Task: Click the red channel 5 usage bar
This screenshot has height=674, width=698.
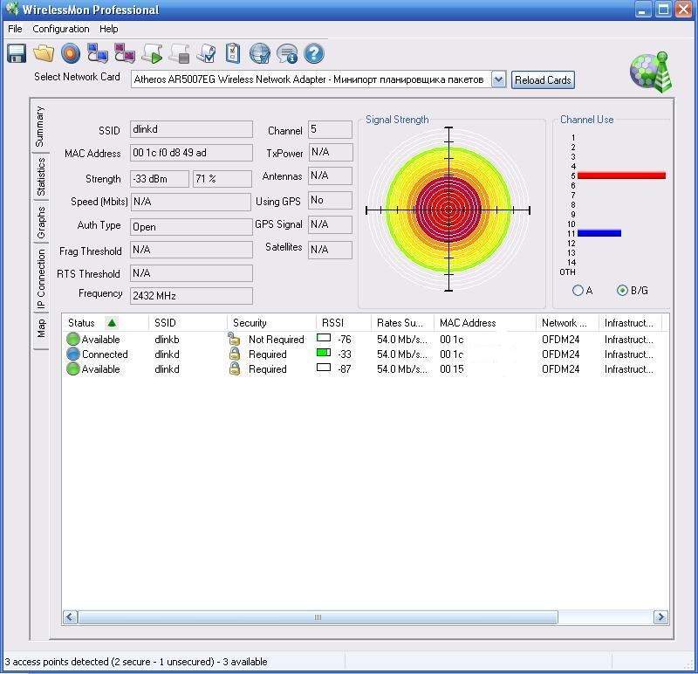Action: 621,175
